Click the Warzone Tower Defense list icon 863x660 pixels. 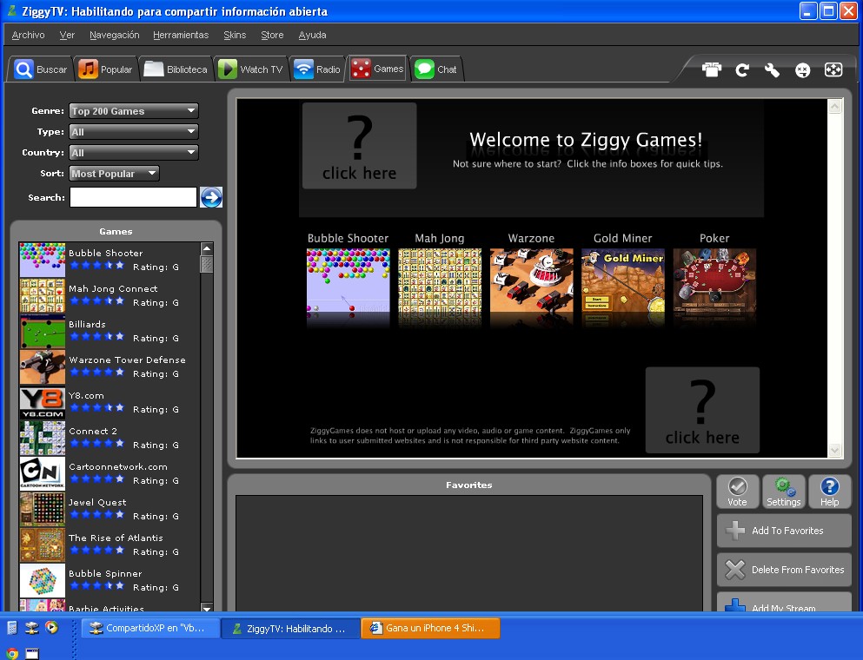pyautogui.click(x=43, y=366)
